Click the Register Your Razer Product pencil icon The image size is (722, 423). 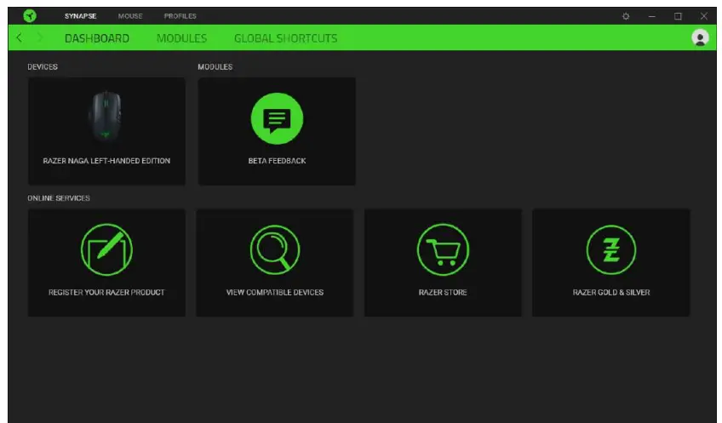click(106, 249)
